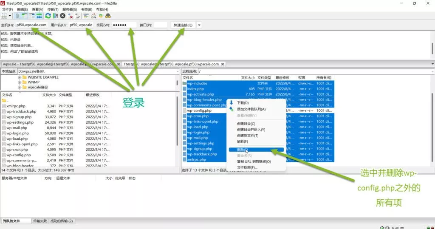Image resolution: width=435 pixels, height=229 pixels.
Task: Choose 下载(D) in context menu
Action: coord(243,103)
